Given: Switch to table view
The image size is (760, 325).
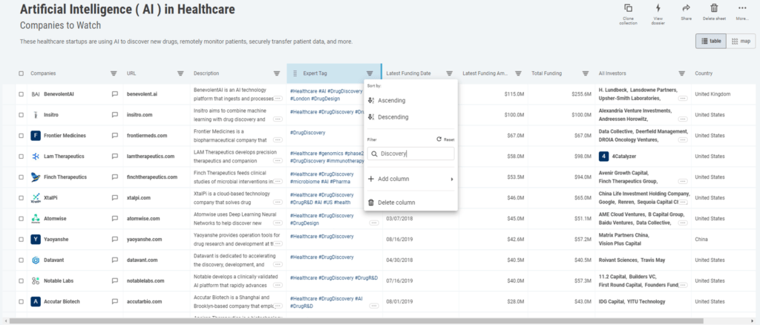Looking at the screenshot, I should (x=710, y=41).
